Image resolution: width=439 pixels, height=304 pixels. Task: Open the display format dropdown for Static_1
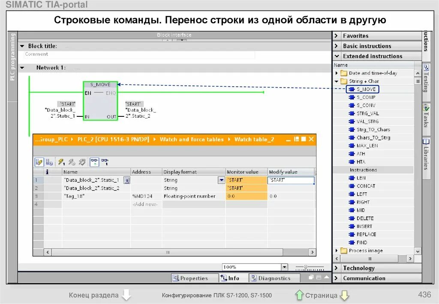[222, 180]
